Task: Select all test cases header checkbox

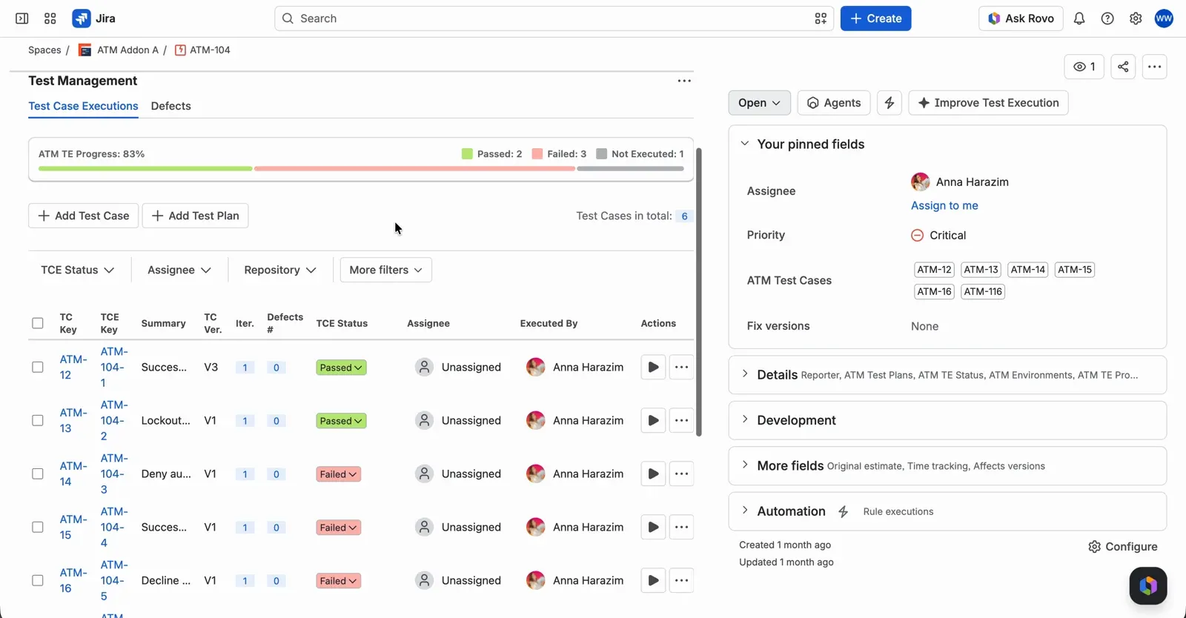Action: (38, 323)
